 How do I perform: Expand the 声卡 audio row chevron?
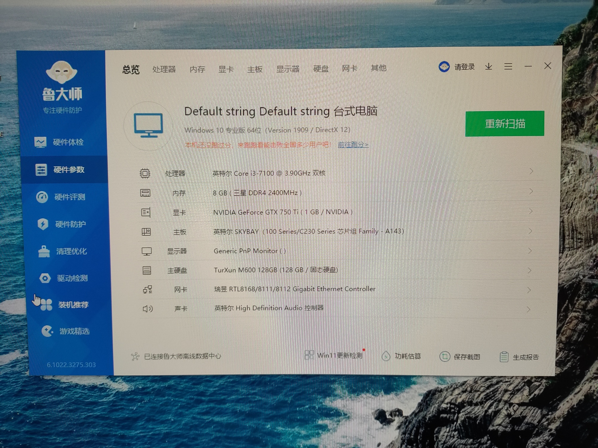(x=529, y=309)
